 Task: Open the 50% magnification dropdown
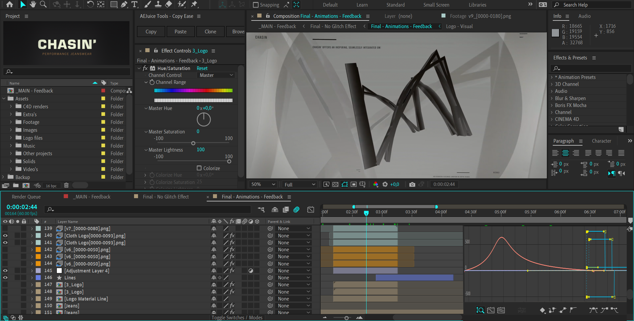pyautogui.click(x=263, y=184)
